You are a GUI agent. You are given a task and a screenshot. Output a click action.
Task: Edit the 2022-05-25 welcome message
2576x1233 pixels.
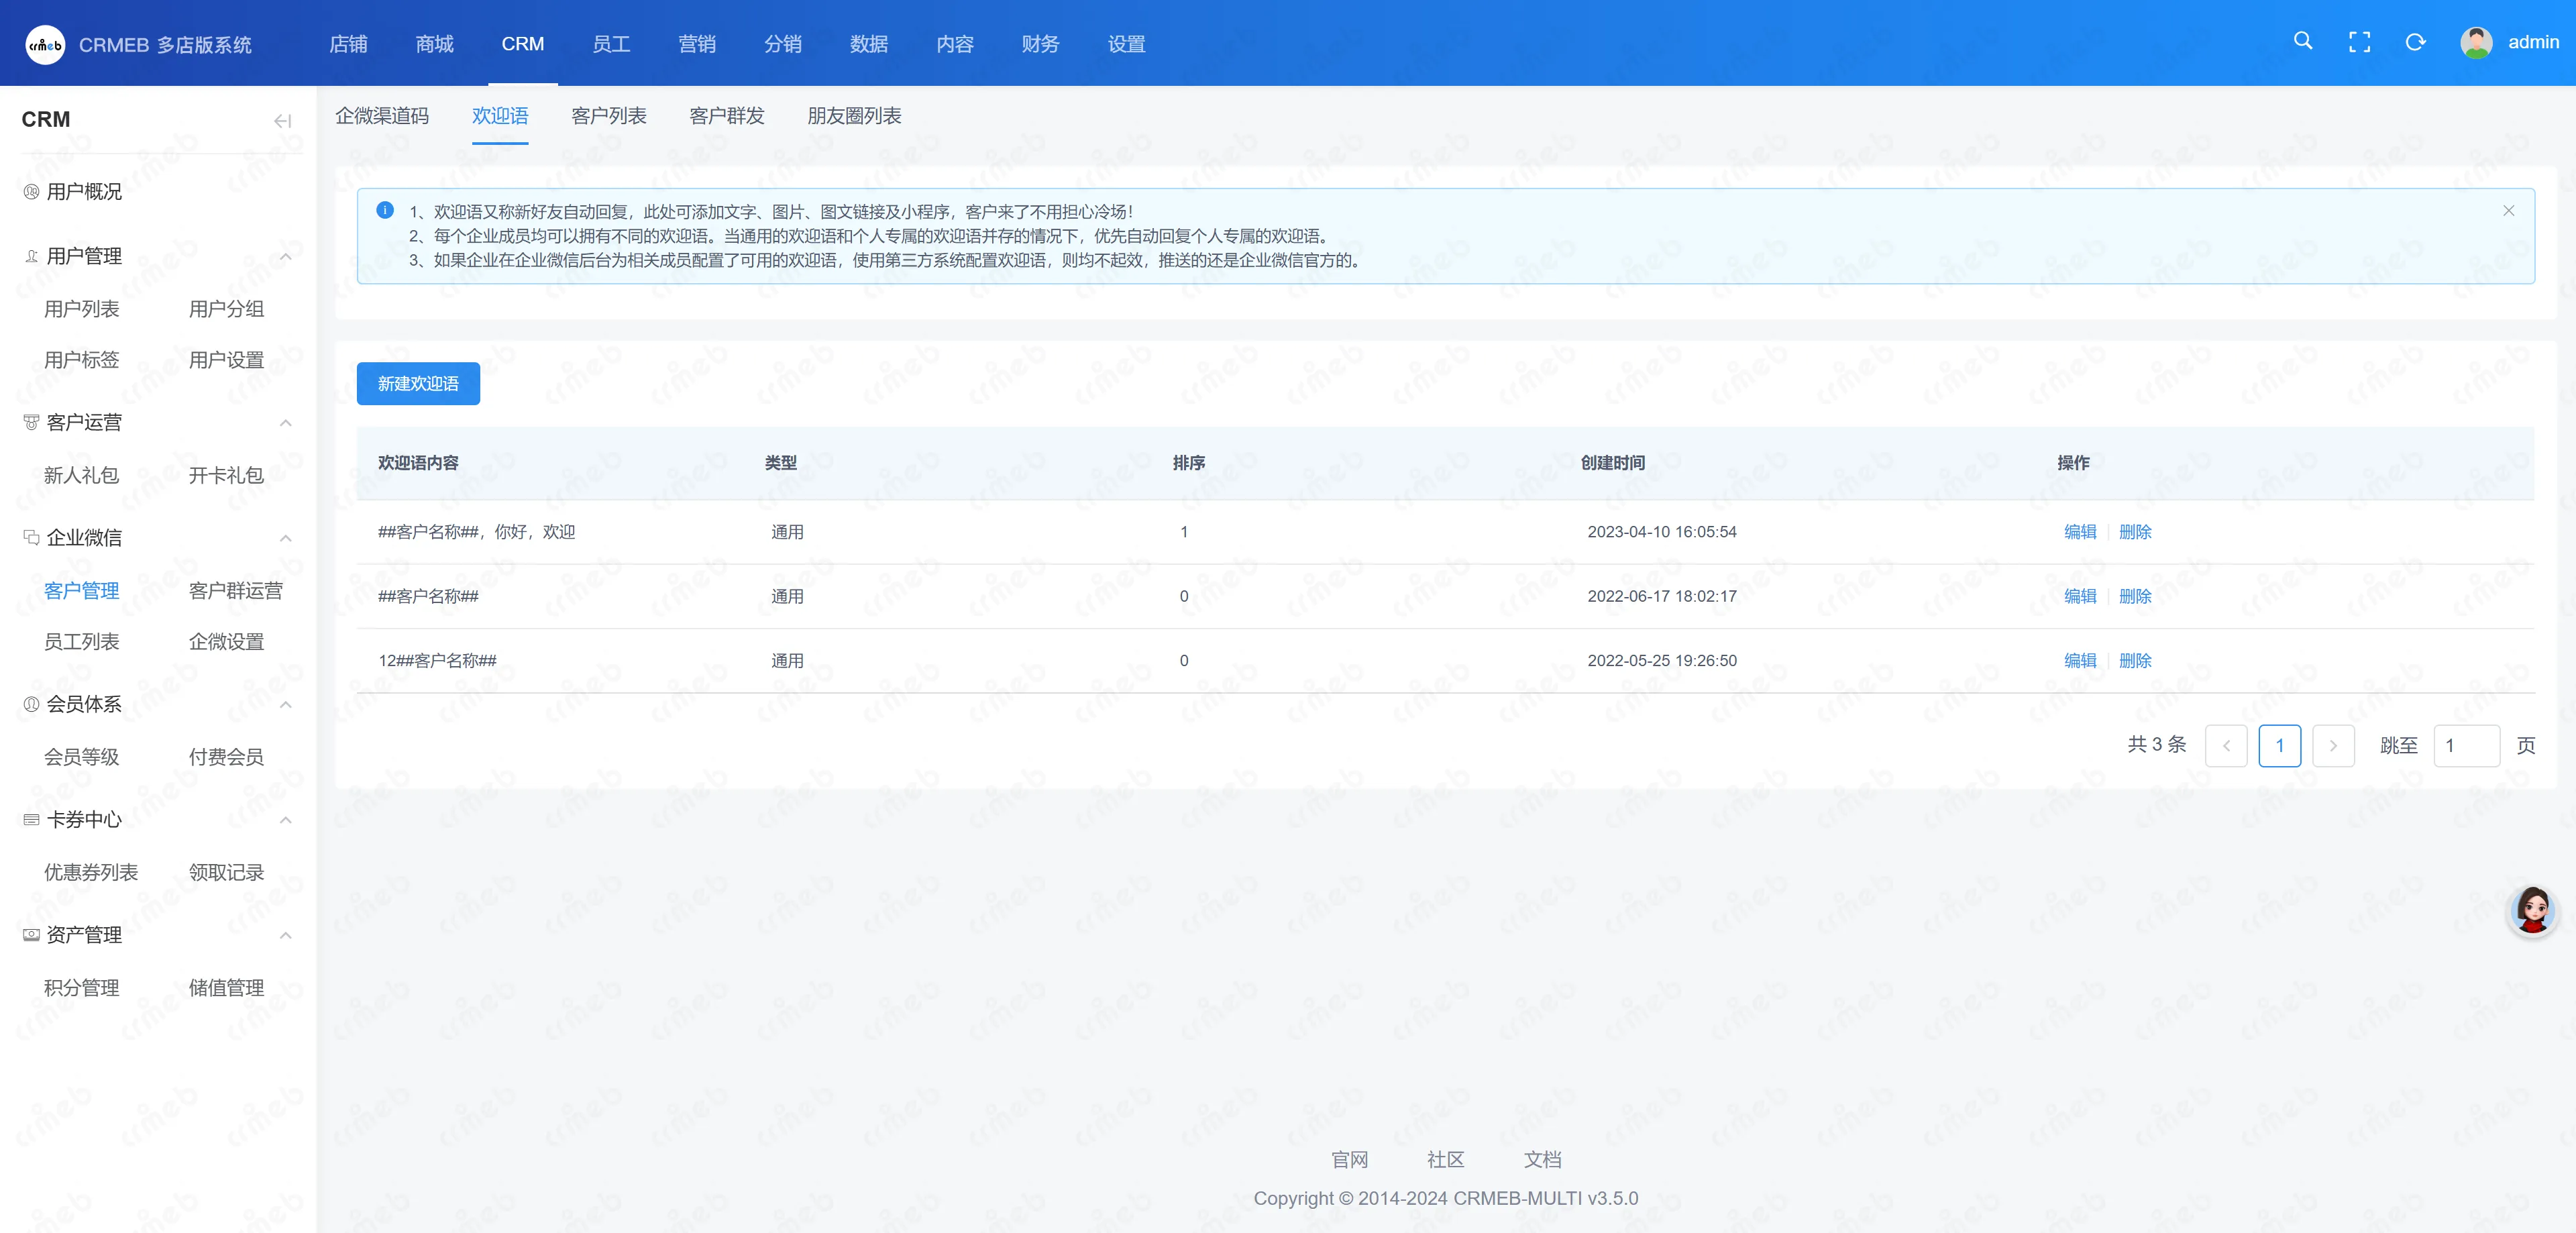point(2080,660)
